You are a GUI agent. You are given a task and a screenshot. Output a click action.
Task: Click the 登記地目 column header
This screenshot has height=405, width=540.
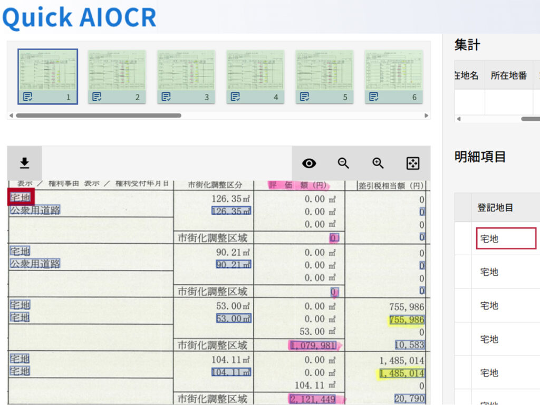tap(495, 207)
